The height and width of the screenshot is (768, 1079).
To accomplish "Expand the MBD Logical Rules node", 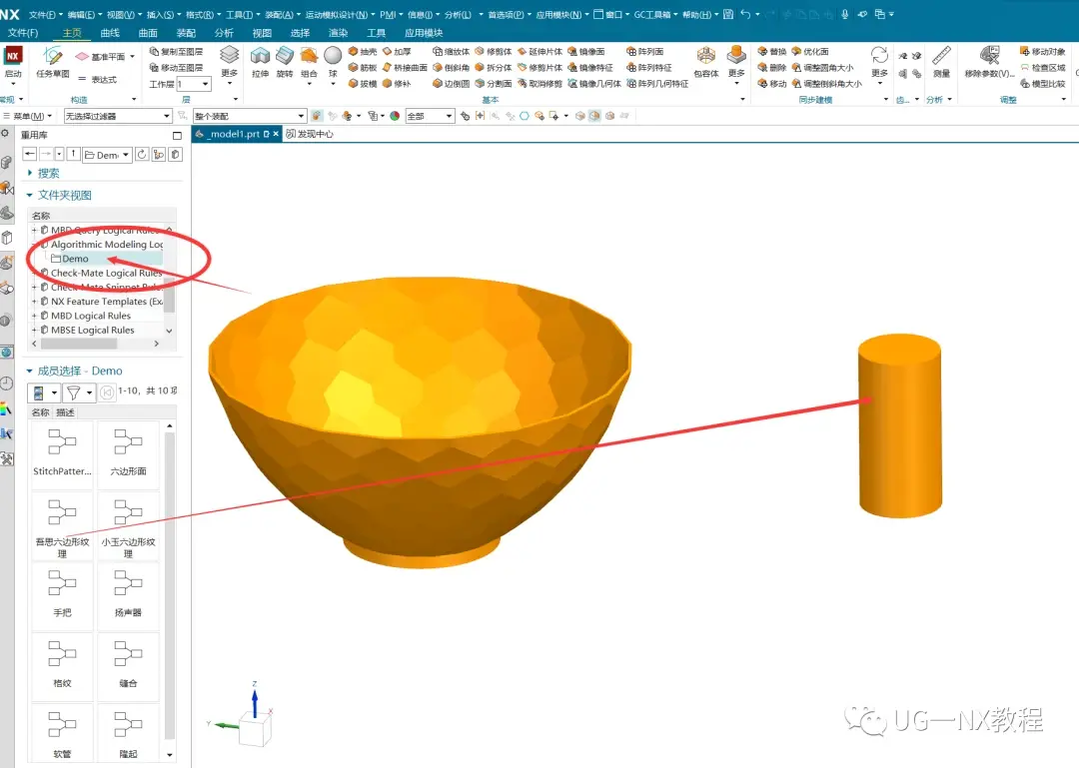I will [x=34, y=316].
